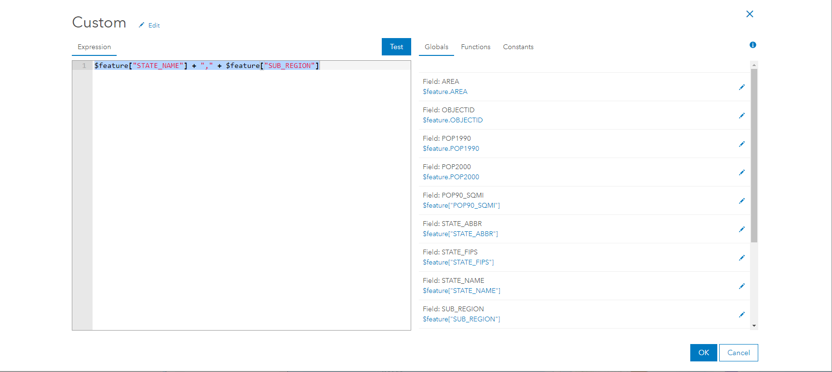
Task: Insert $feature.AREA into expression
Action: point(445,92)
